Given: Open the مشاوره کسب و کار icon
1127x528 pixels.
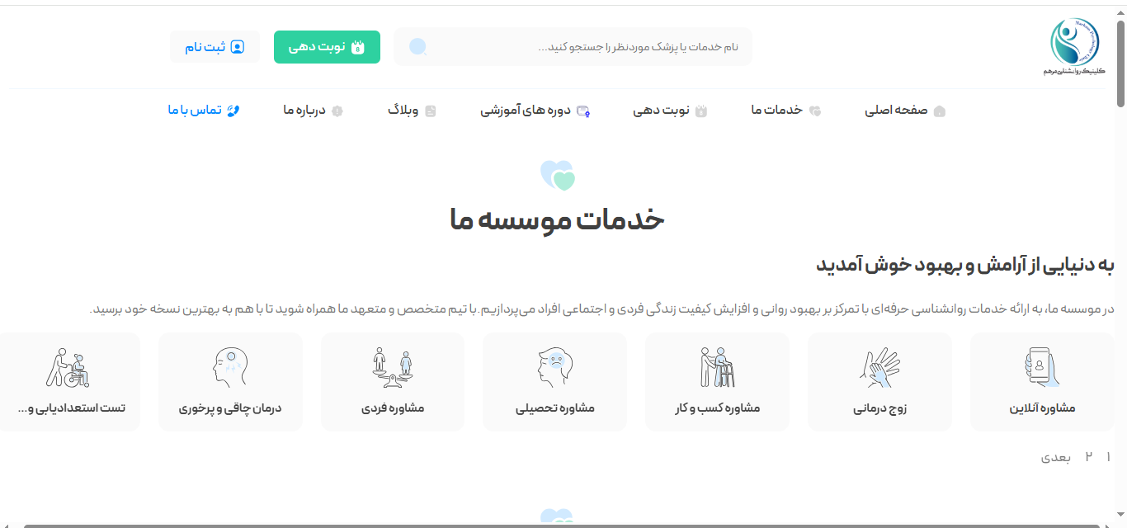Looking at the screenshot, I should pyautogui.click(x=717, y=367).
